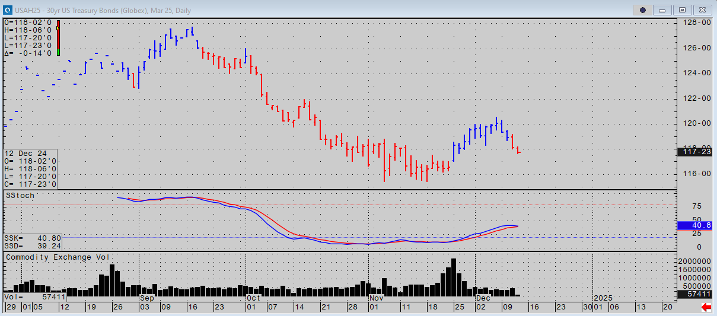
Task: Click the red-green vertical range indicator bar
Action: coord(58,39)
